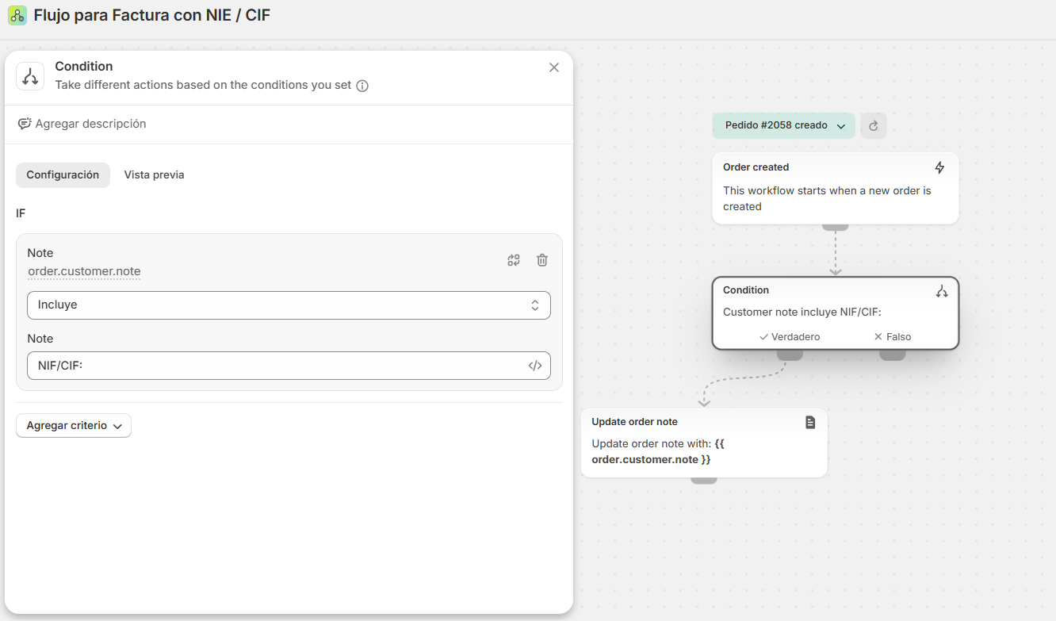
Task: Click lightning trigger icon on Order created
Action: tap(939, 167)
